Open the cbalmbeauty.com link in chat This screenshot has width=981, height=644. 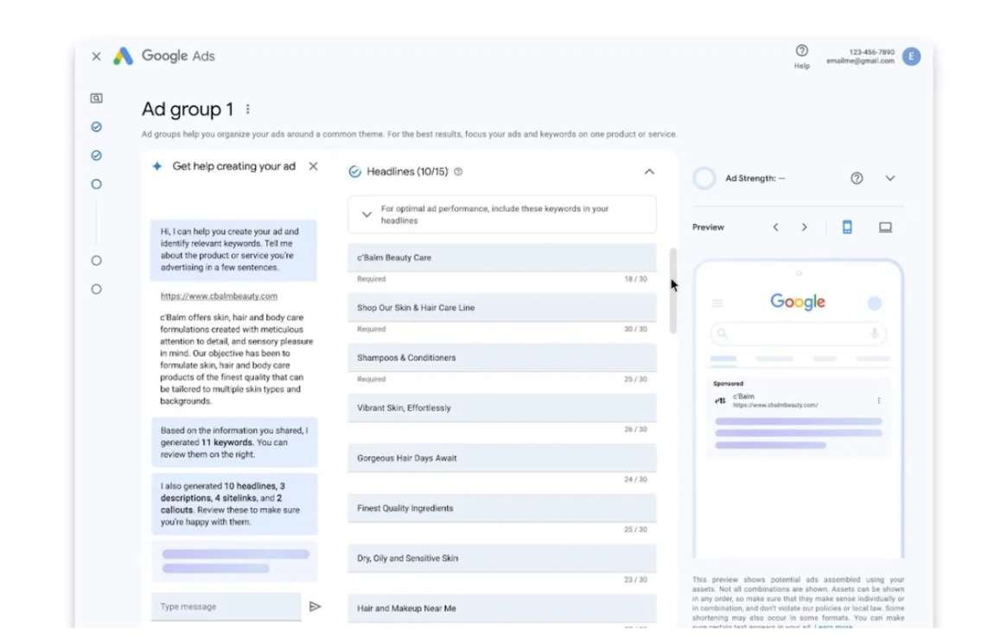219,296
